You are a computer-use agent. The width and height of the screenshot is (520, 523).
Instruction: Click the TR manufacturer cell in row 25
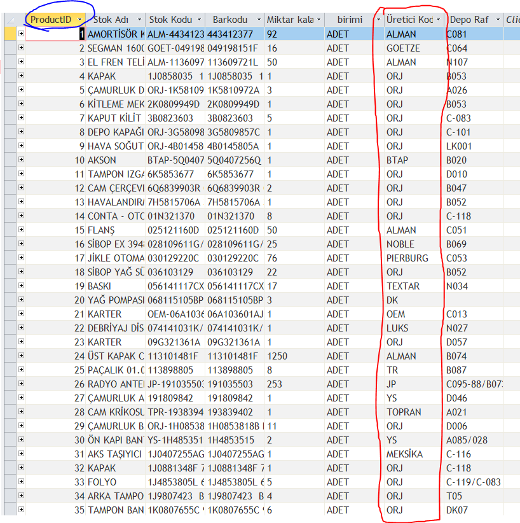pos(414,370)
